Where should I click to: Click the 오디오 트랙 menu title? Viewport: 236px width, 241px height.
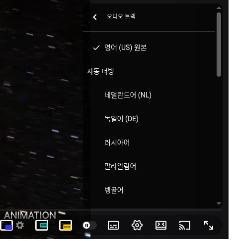point(121,16)
